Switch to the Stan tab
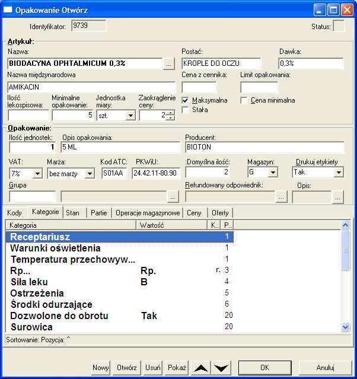This screenshot has height=379, width=357. click(x=72, y=213)
